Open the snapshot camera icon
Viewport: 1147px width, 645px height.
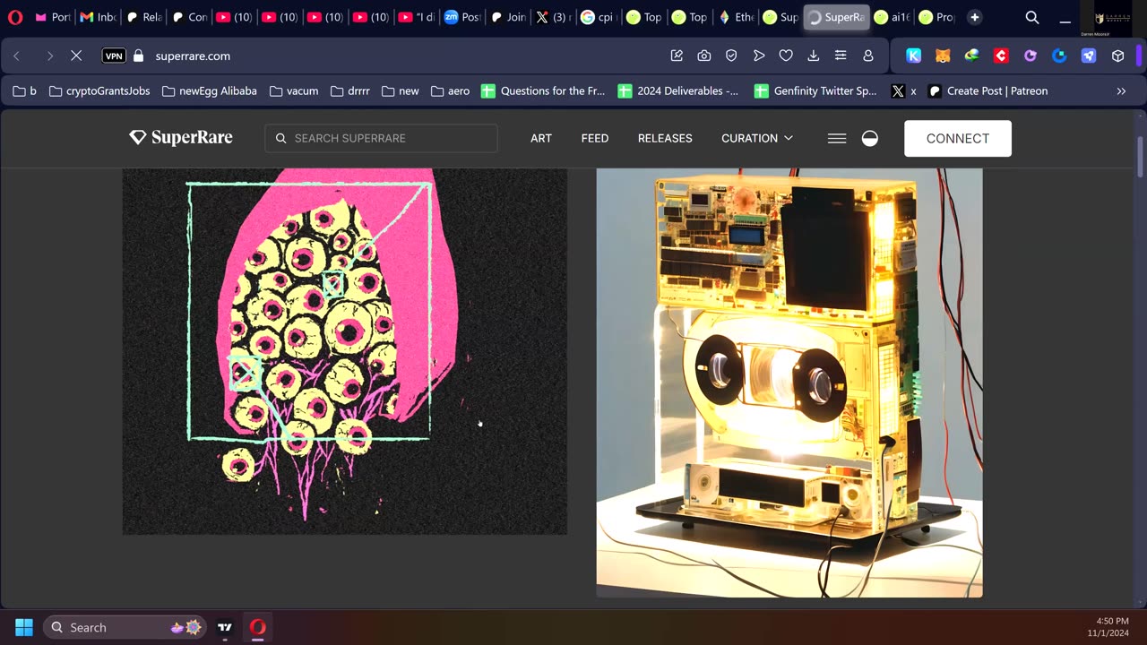click(x=704, y=56)
